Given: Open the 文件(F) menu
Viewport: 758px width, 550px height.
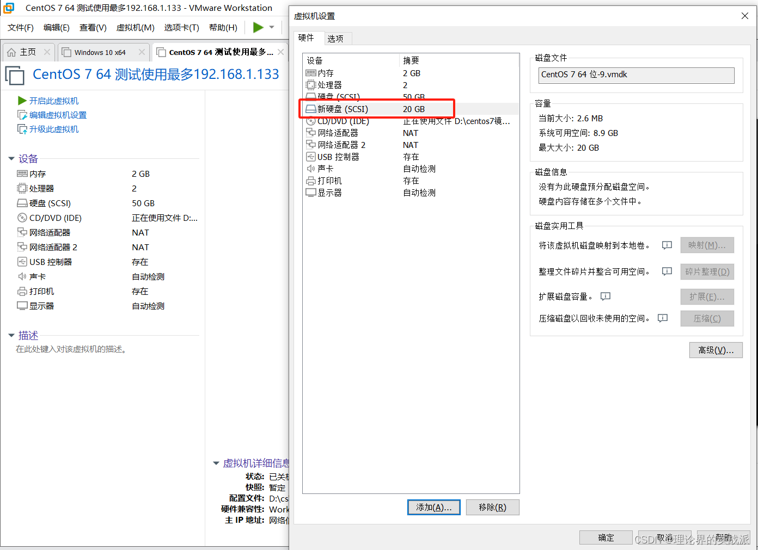Looking at the screenshot, I should pyautogui.click(x=21, y=27).
